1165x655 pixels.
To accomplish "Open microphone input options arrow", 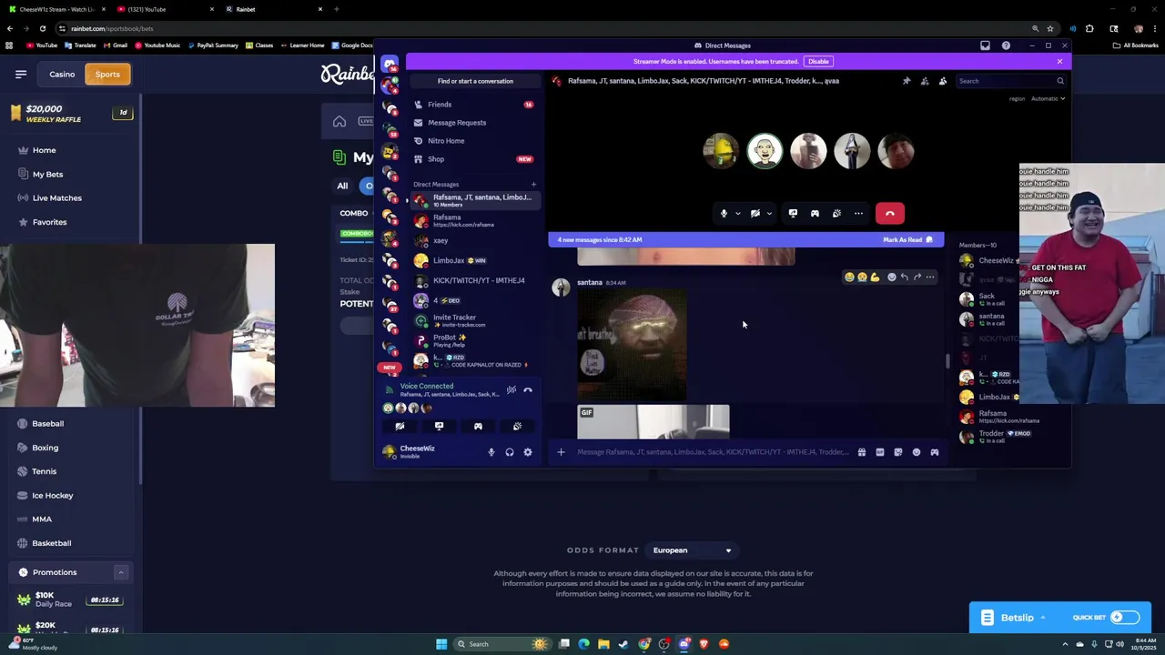I will click(x=737, y=214).
